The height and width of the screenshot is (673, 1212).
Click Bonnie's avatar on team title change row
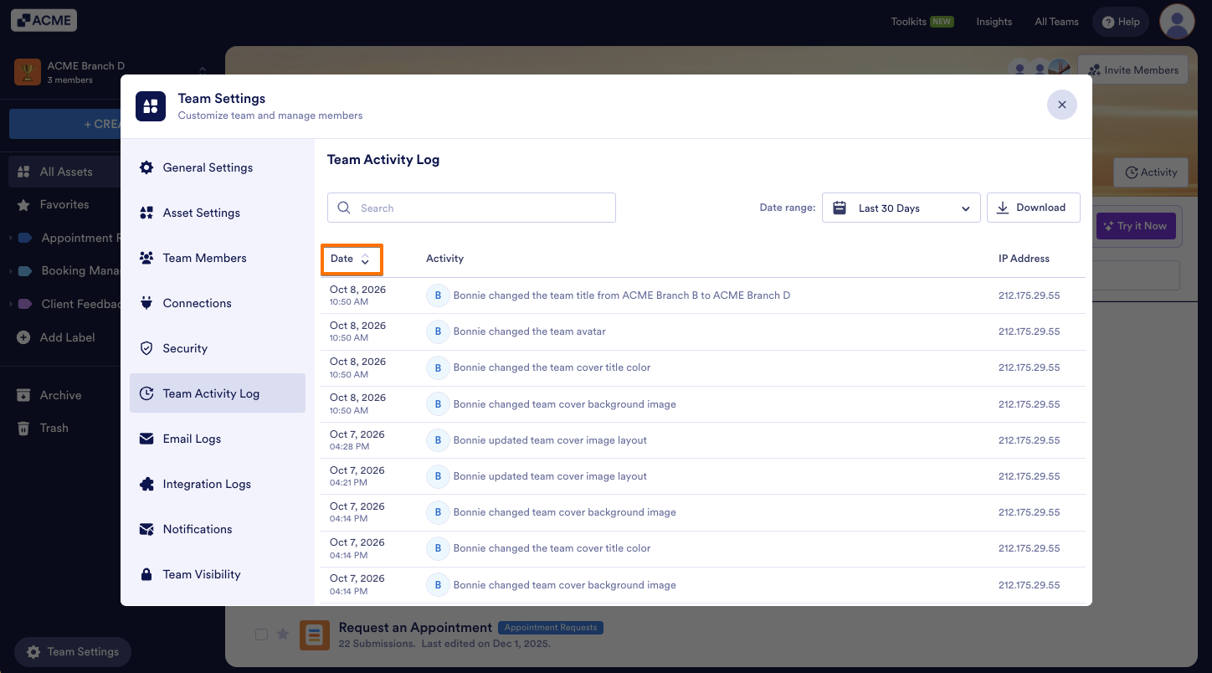[438, 295]
